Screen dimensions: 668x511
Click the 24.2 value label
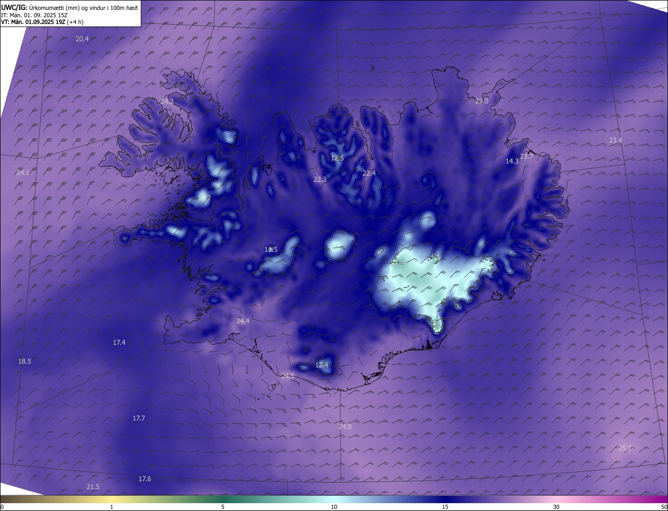167,101
